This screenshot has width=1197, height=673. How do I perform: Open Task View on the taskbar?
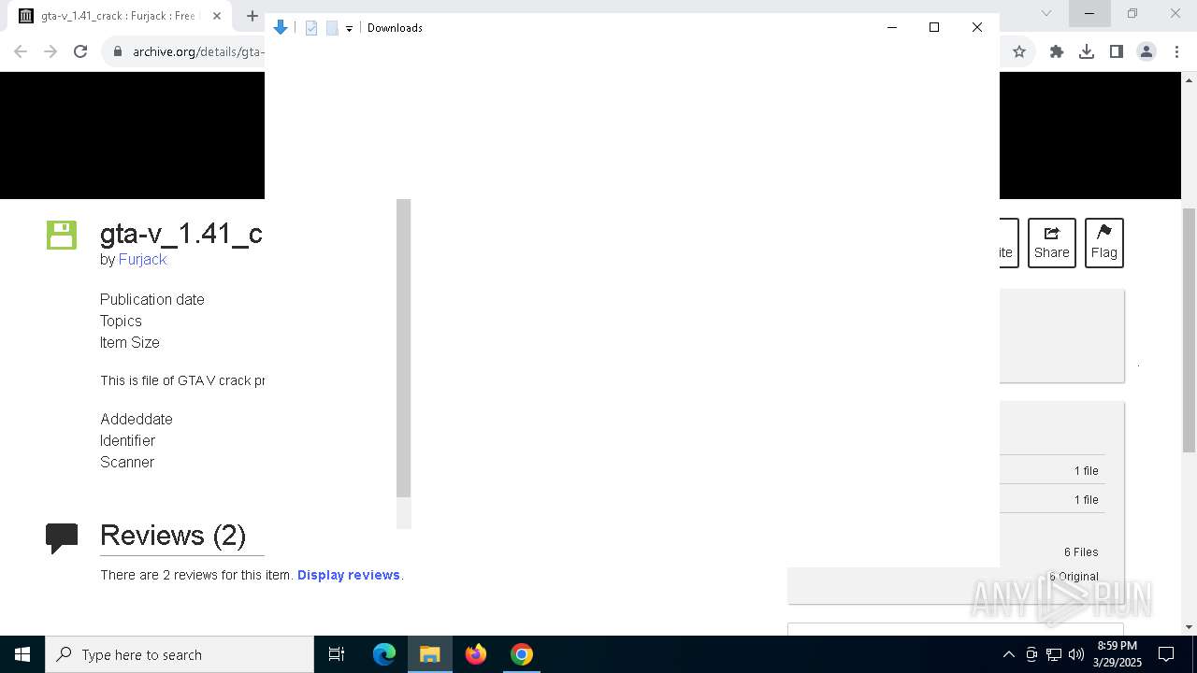[337, 654]
